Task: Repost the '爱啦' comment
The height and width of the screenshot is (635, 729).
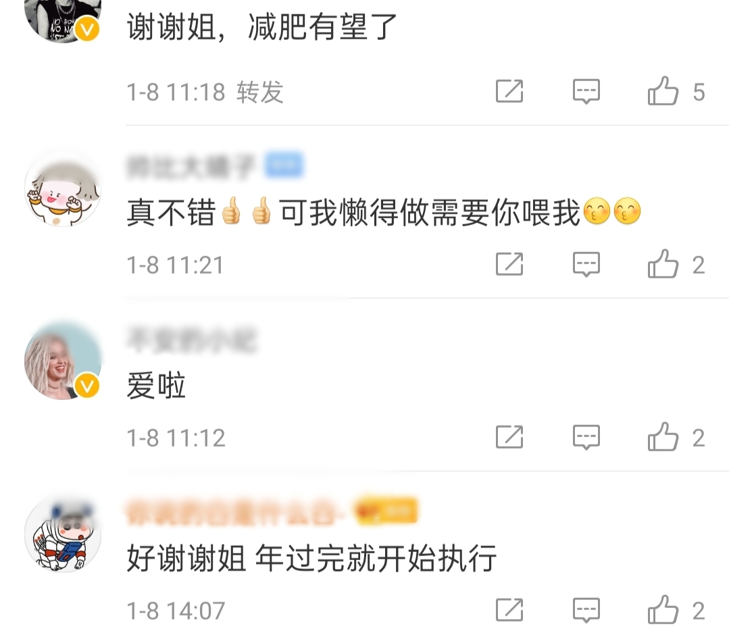Action: pos(509,437)
